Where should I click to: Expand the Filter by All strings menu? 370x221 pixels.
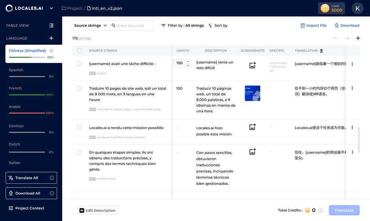(x=183, y=25)
